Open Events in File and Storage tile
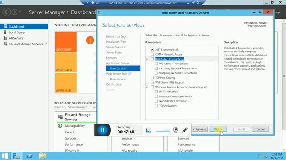 (x=70, y=132)
